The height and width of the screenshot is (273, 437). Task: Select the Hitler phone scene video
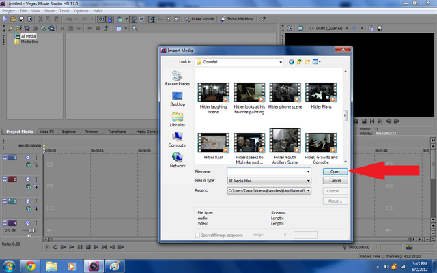click(x=285, y=92)
